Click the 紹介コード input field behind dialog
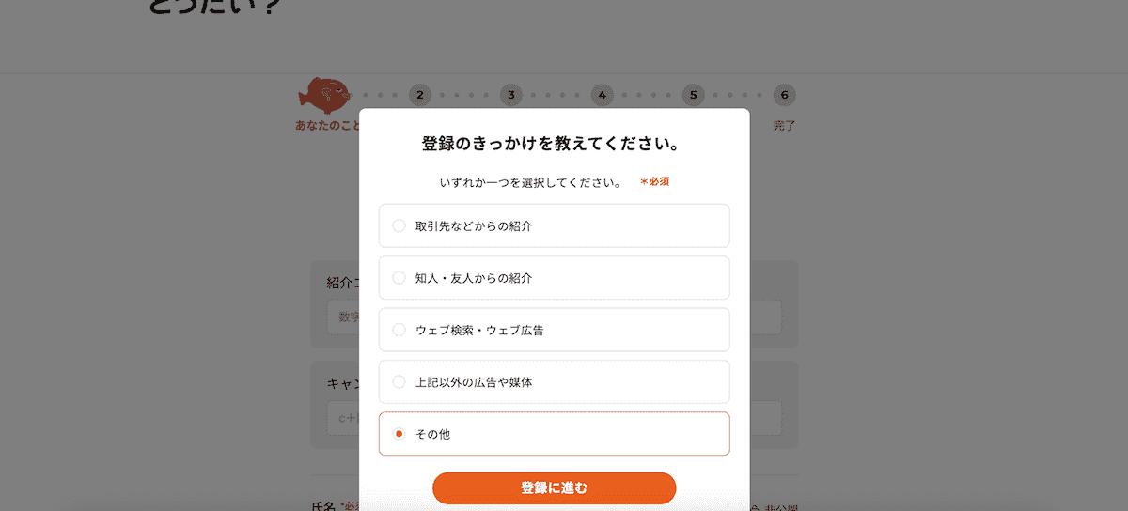 pos(343,317)
